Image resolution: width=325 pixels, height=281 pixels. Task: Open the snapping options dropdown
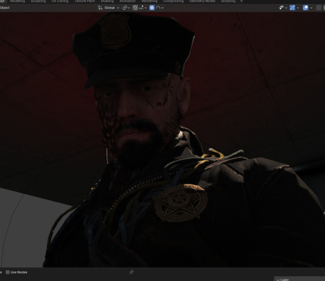coord(143,8)
